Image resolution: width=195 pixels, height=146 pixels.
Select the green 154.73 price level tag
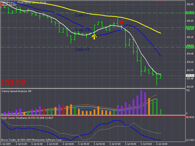[x=190, y=47]
